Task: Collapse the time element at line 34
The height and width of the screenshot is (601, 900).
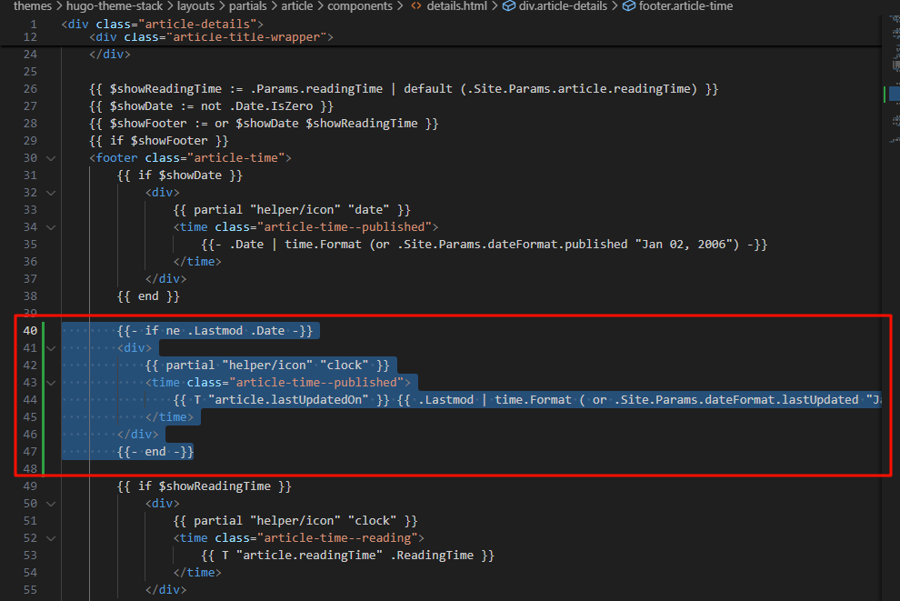Action: point(51,227)
